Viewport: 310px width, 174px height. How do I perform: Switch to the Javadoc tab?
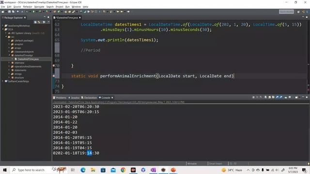coord(74,98)
